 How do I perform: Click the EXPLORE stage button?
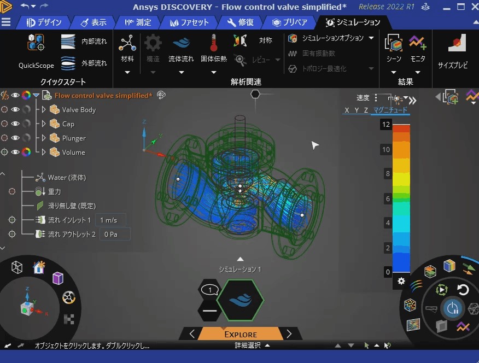pos(241,334)
